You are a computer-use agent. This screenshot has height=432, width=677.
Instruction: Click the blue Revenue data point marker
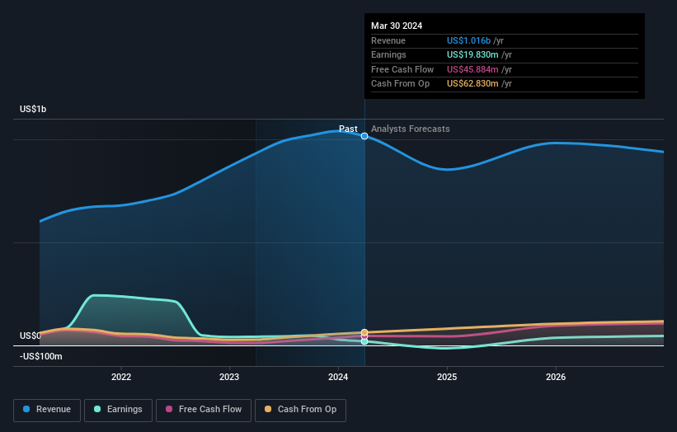click(364, 136)
